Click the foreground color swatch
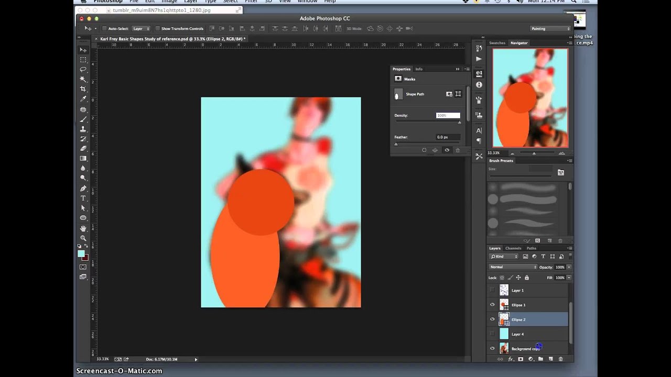 coord(81,254)
